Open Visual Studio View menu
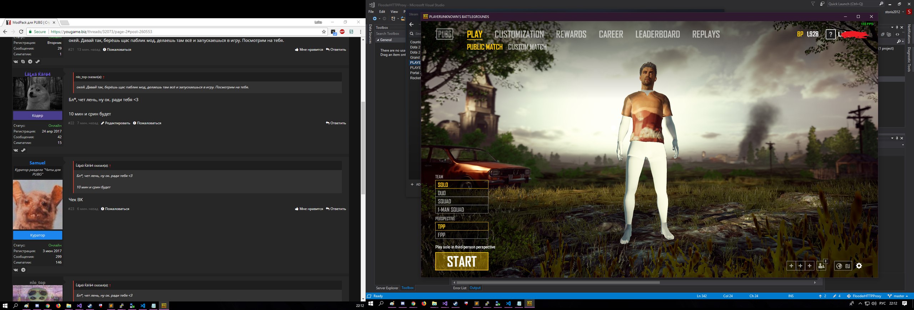This screenshot has height=310, width=914. pos(394,12)
